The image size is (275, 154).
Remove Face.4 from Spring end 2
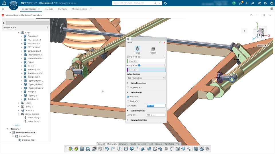pyautogui.click(x=137, y=70)
